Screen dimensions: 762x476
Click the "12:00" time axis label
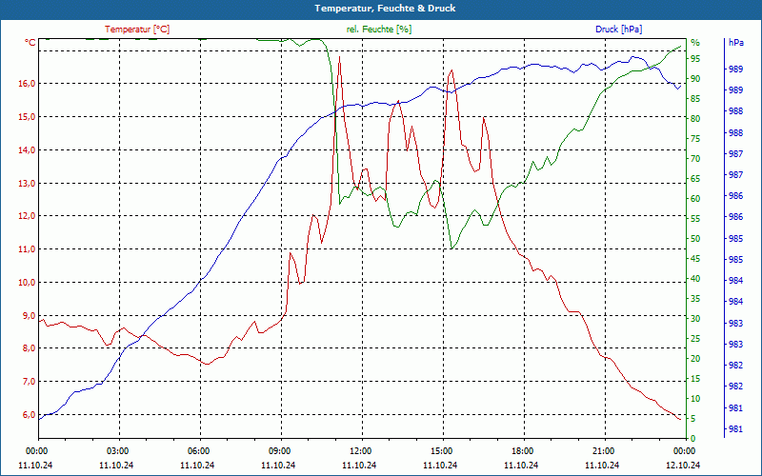point(361,450)
